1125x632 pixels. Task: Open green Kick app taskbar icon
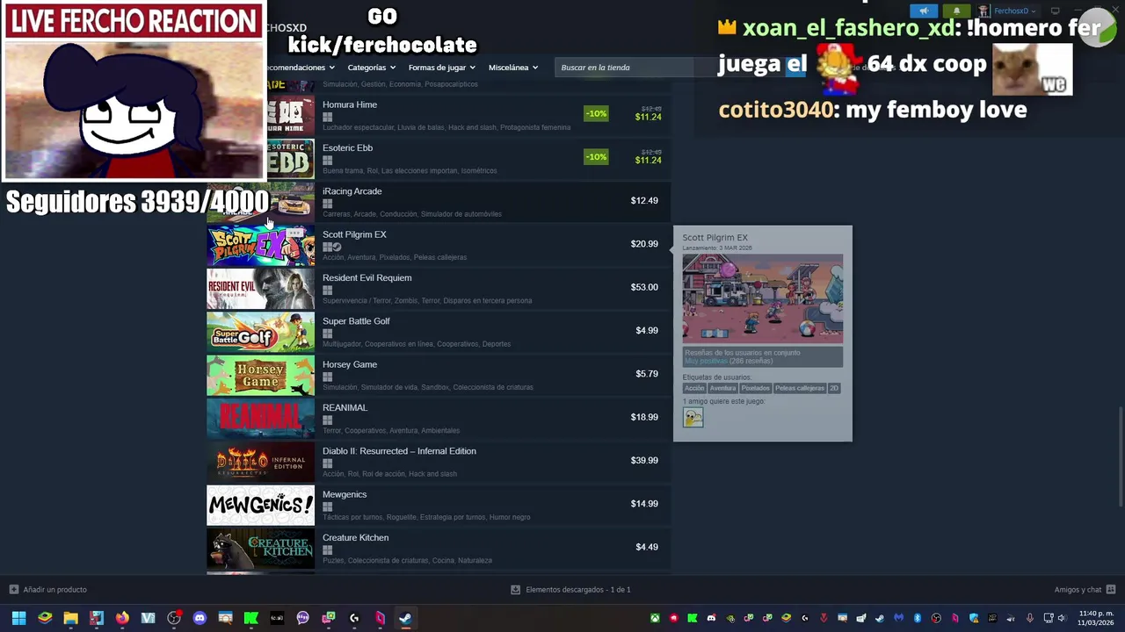point(250,618)
